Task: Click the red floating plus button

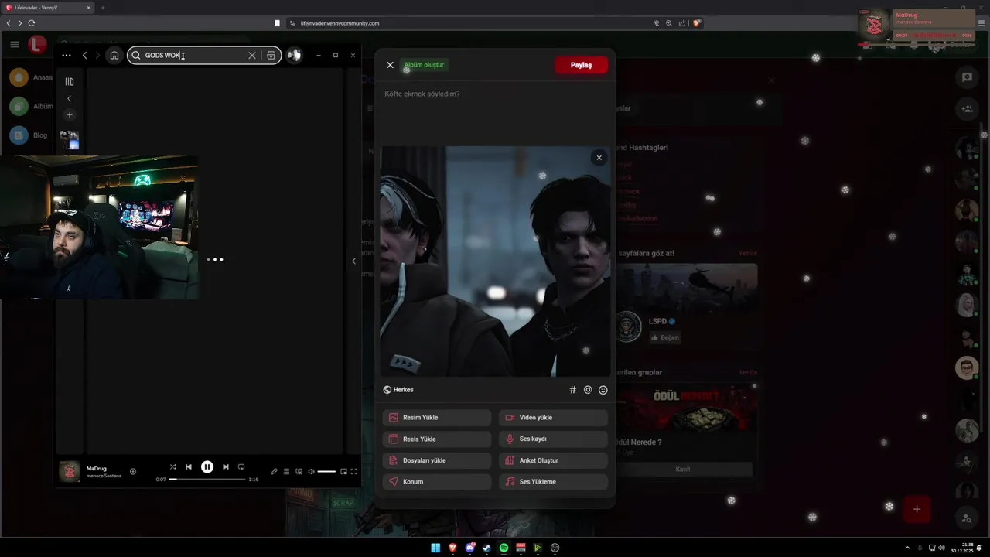Action: [917, 509]
